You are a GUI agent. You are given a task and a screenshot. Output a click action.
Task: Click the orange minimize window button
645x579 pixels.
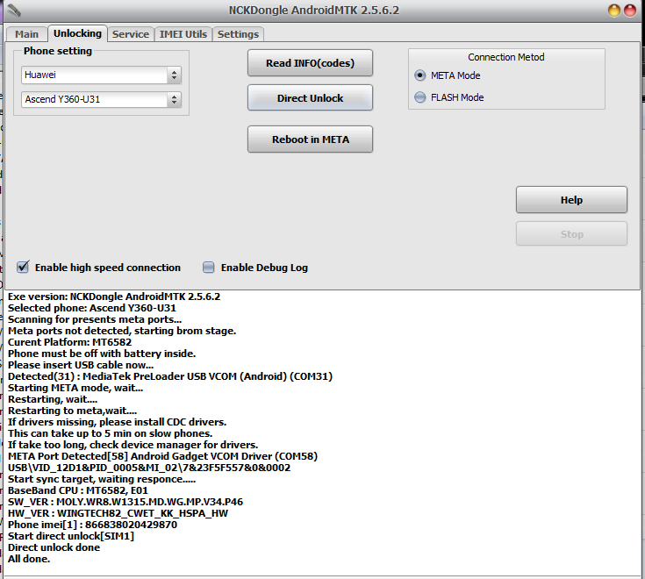pos(614,11)
